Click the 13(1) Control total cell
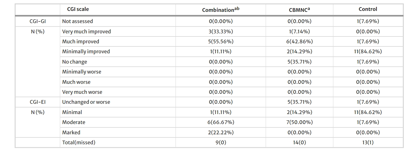Screen dimensions: 420x153 368,142
